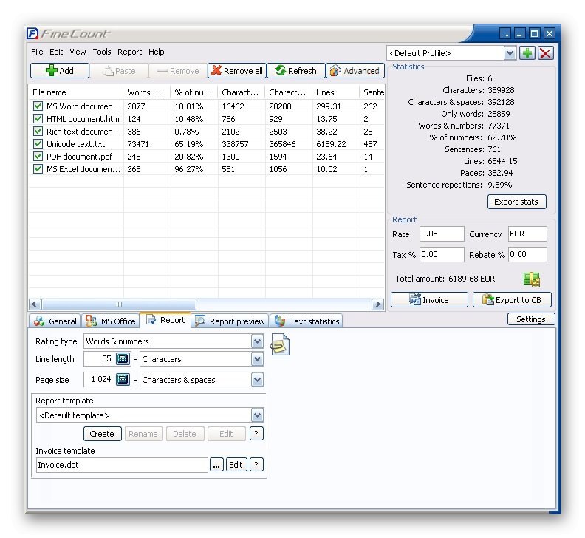Click words cell value 73471
Image resolution: width=585 pixels, height=538 pixels.
coord(138,144)
